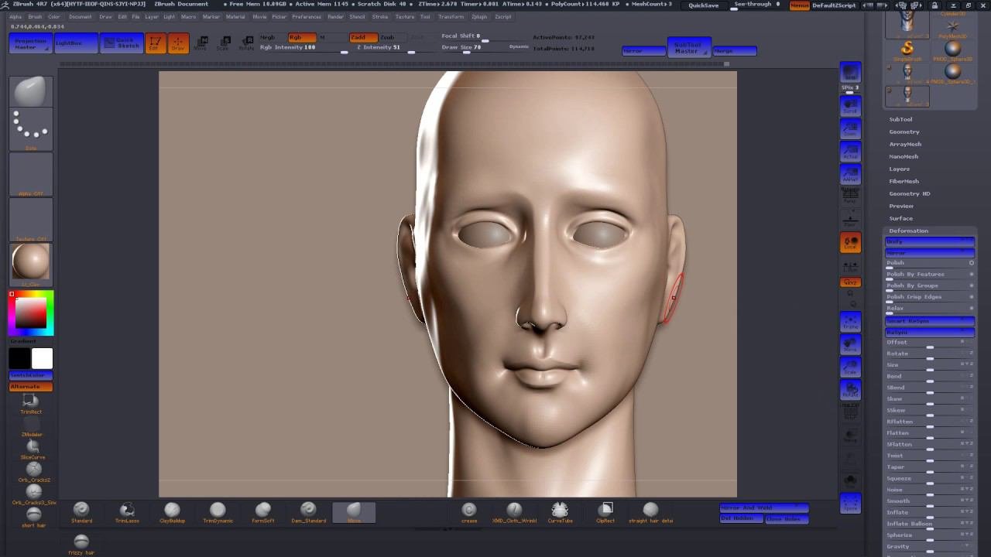Toggle the Zadd sculpt mode
Screen dimensions: 991x557
click(x=362, y=37)
